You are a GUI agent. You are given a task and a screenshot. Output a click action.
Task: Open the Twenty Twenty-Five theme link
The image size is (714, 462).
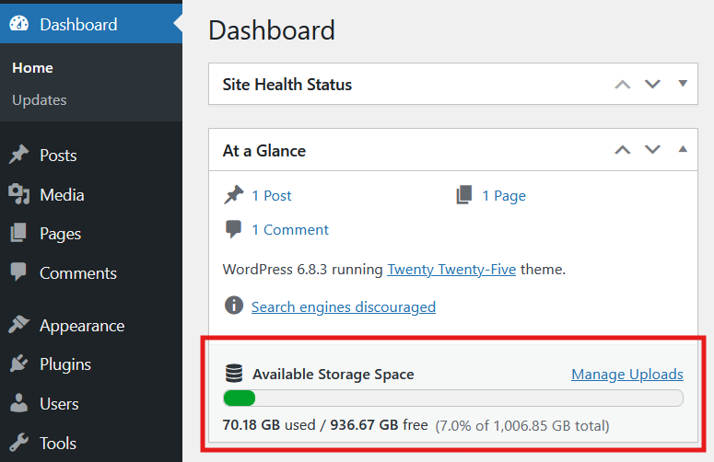pyautogui.click(x=451, y=270)
